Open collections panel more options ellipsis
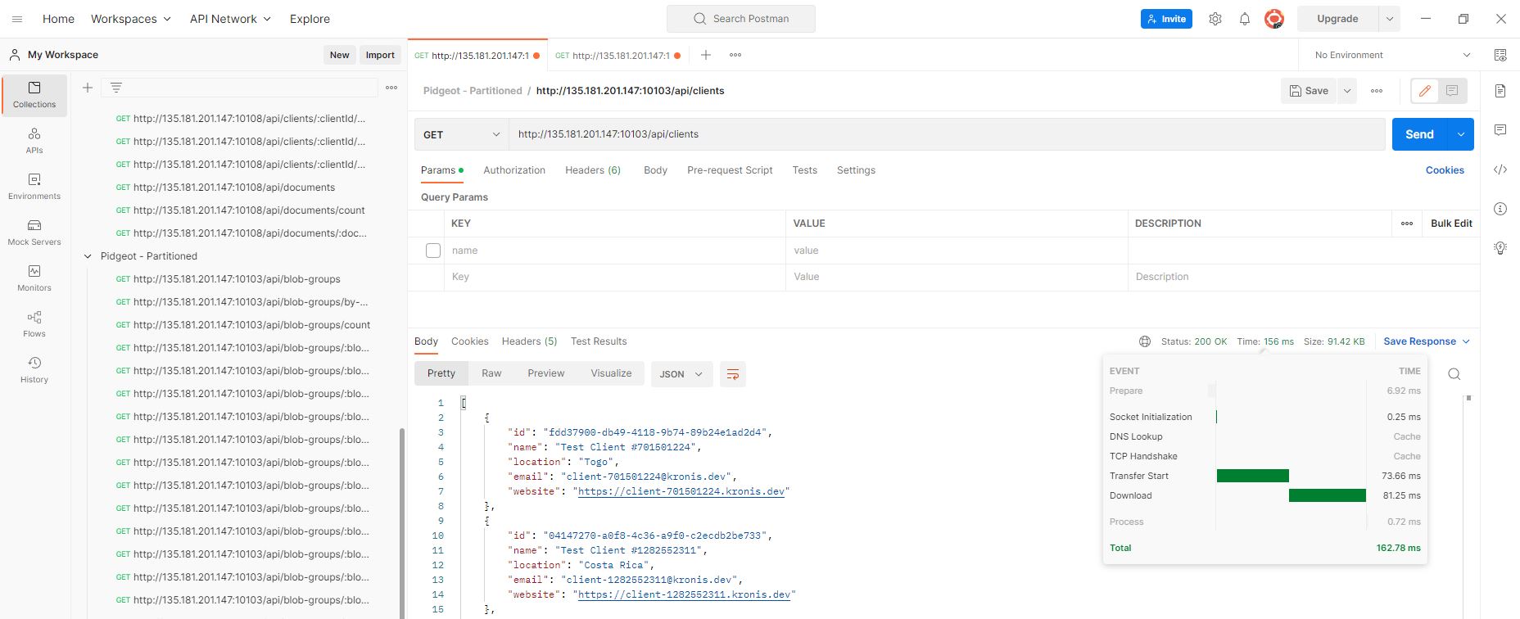 391,88
